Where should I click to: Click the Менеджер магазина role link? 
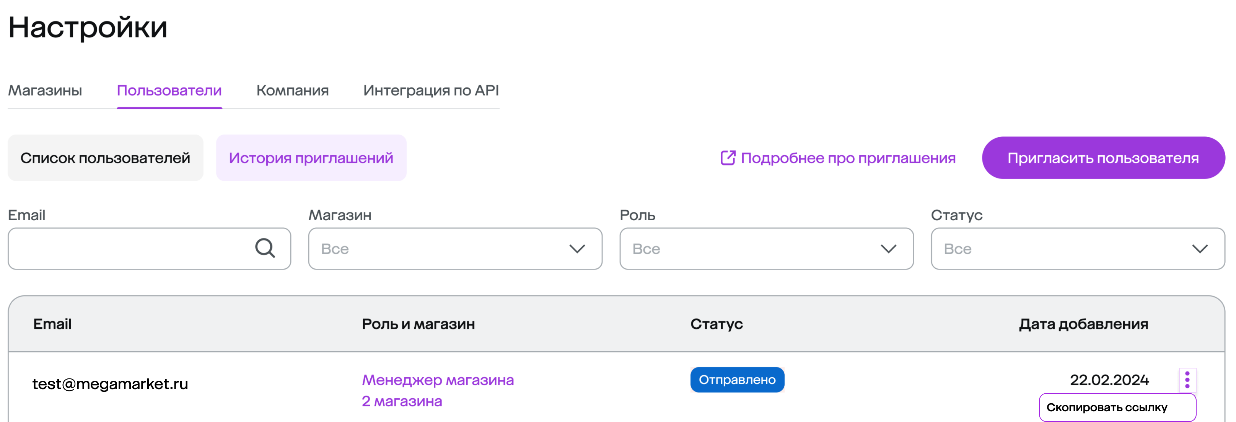click(438, 380)
